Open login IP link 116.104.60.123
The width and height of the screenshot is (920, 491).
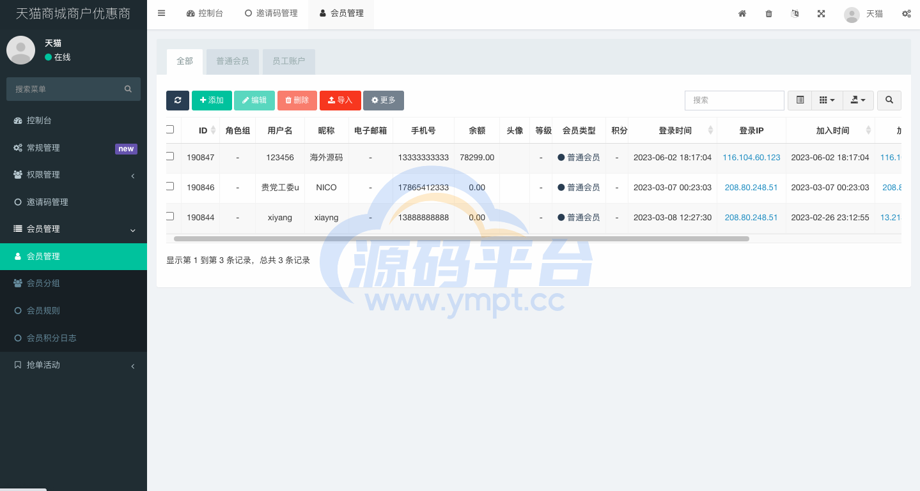pyautogui.click(x=751, y=157)
